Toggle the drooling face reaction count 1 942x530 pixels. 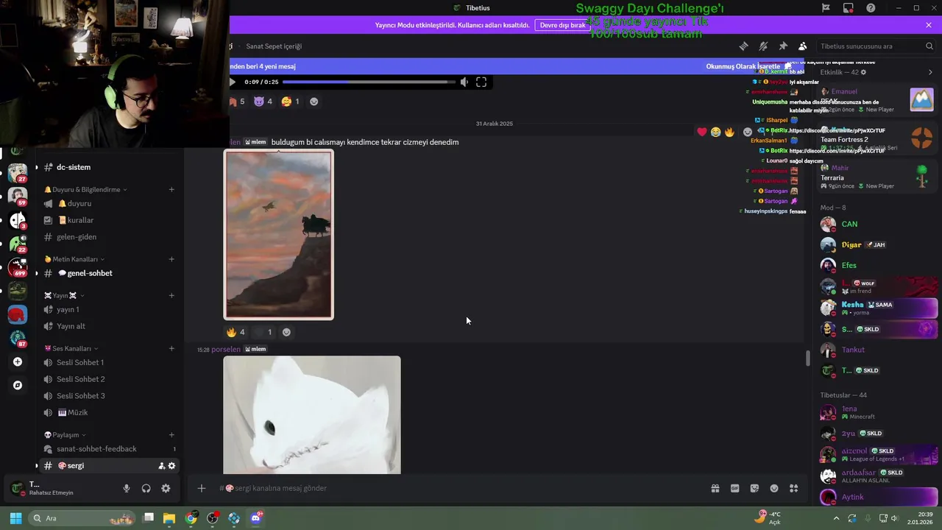click(290, 102)
